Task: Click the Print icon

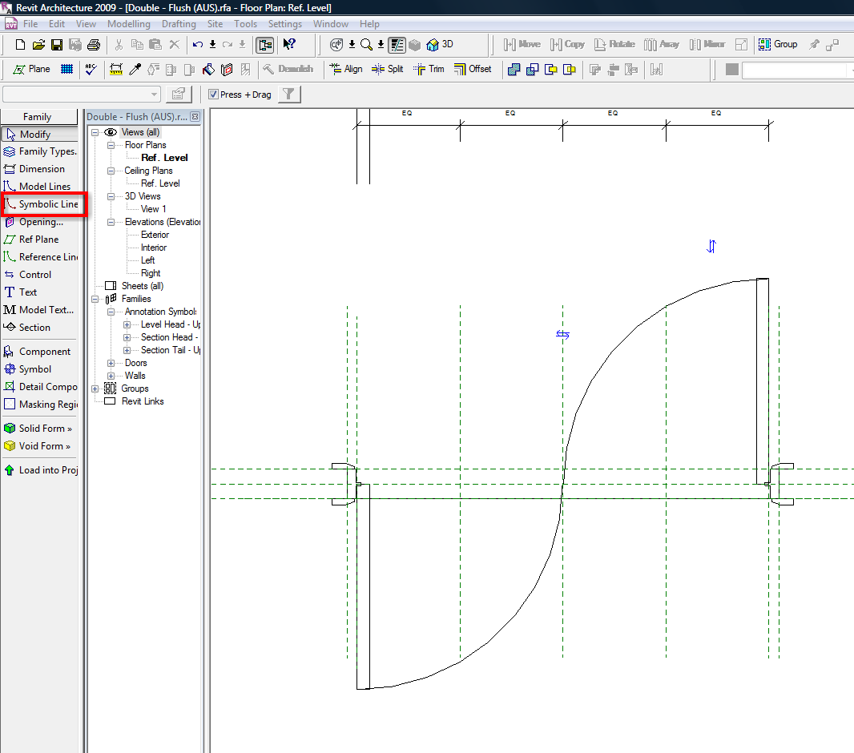Action: pyautogui.click(x=94, y=45)
